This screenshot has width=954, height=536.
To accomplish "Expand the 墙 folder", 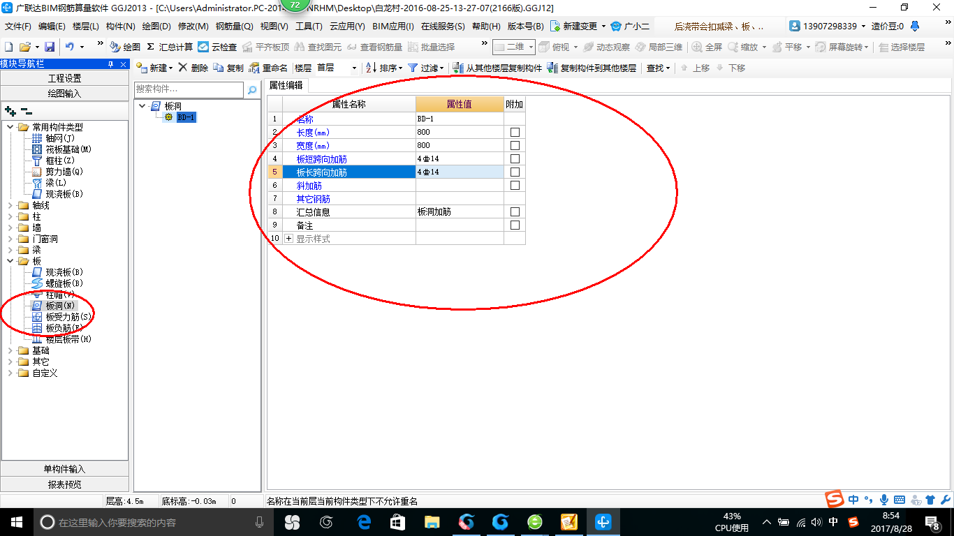I will 10,228.
